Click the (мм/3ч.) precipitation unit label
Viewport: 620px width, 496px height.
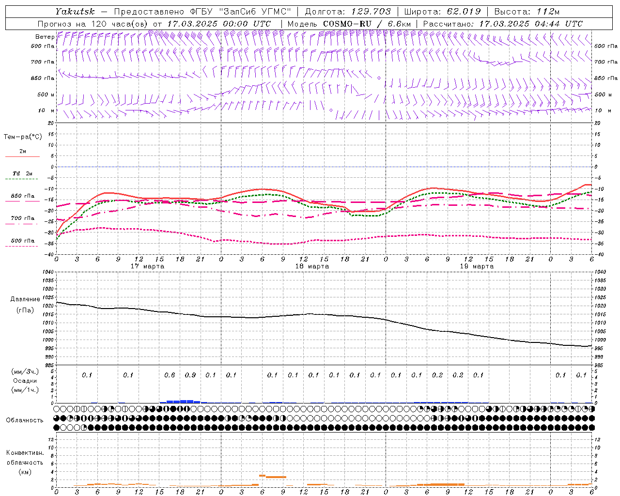tap(26, 372)
